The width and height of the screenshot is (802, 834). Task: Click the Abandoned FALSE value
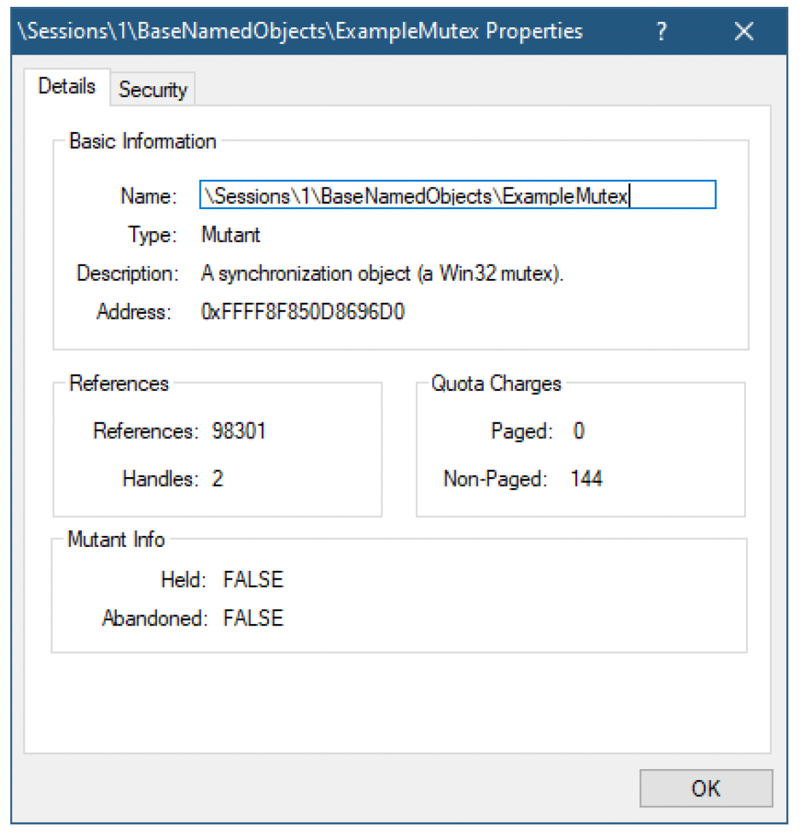[x=253, y=618]
